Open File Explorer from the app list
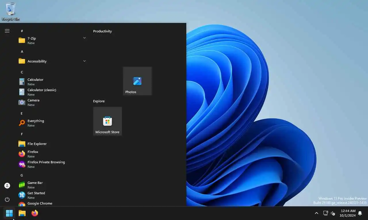This screenshot has height=220, width=368. coord(53,144)
